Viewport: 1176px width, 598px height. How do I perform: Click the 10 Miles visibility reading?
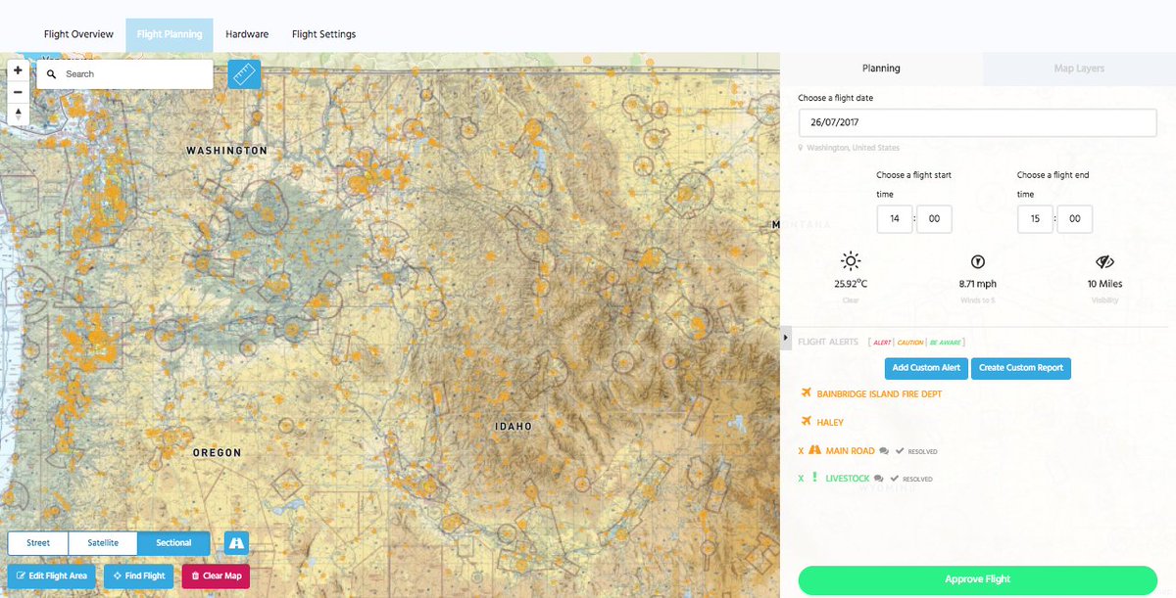pos(1104,284)
